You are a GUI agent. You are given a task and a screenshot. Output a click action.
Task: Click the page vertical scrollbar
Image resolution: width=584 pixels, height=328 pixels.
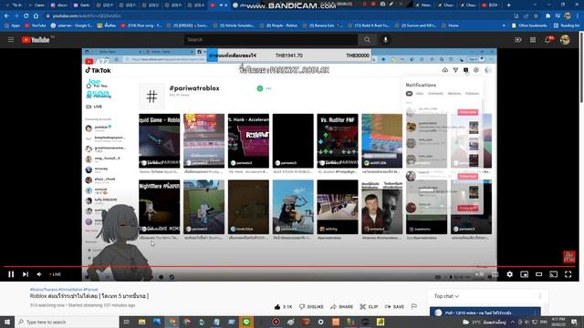(581, 67)
